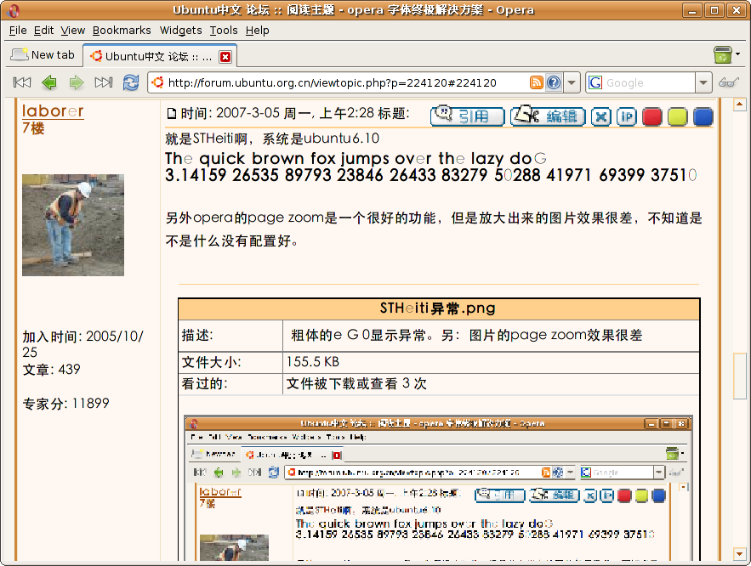751x566 pixels.
Task: Click the 就是STHeiti啊 opening line
Action: [x=272, y=139]
